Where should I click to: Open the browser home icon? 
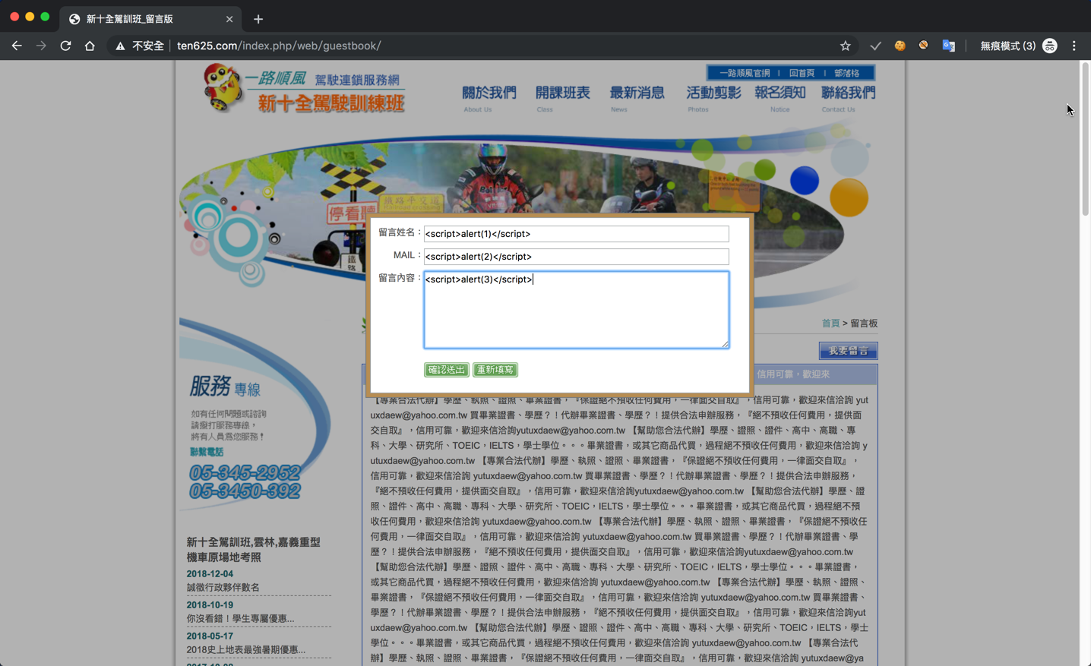[x=90, y=46]
